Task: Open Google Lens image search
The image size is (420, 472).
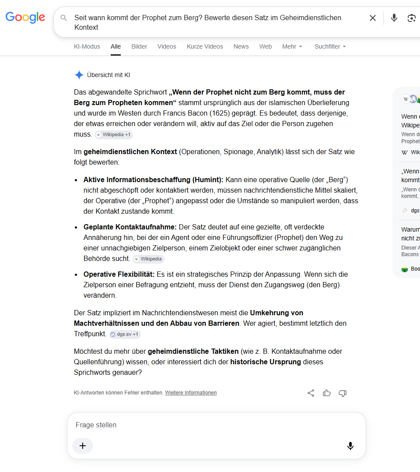Action: click(412, 18)
